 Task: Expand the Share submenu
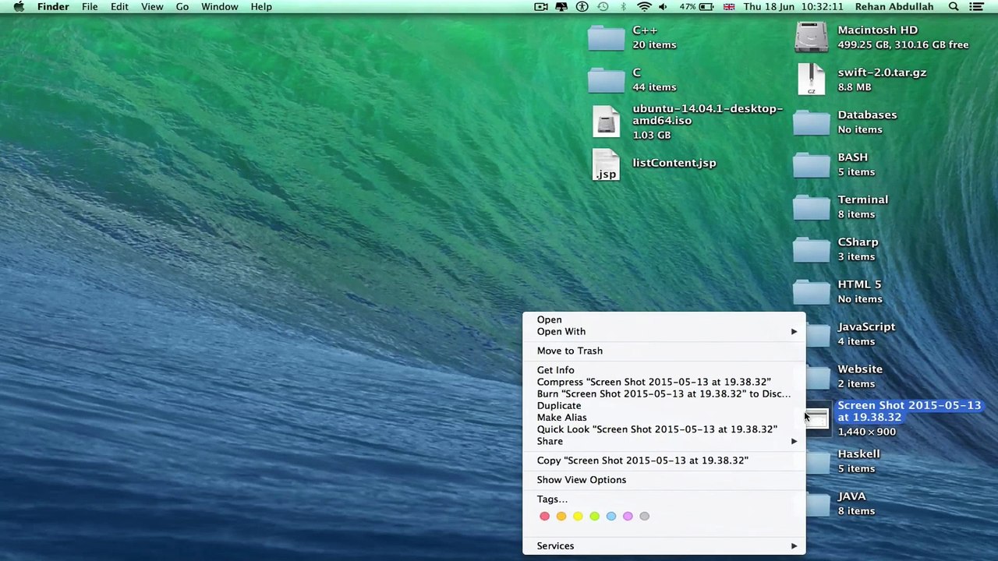(664, 441)
